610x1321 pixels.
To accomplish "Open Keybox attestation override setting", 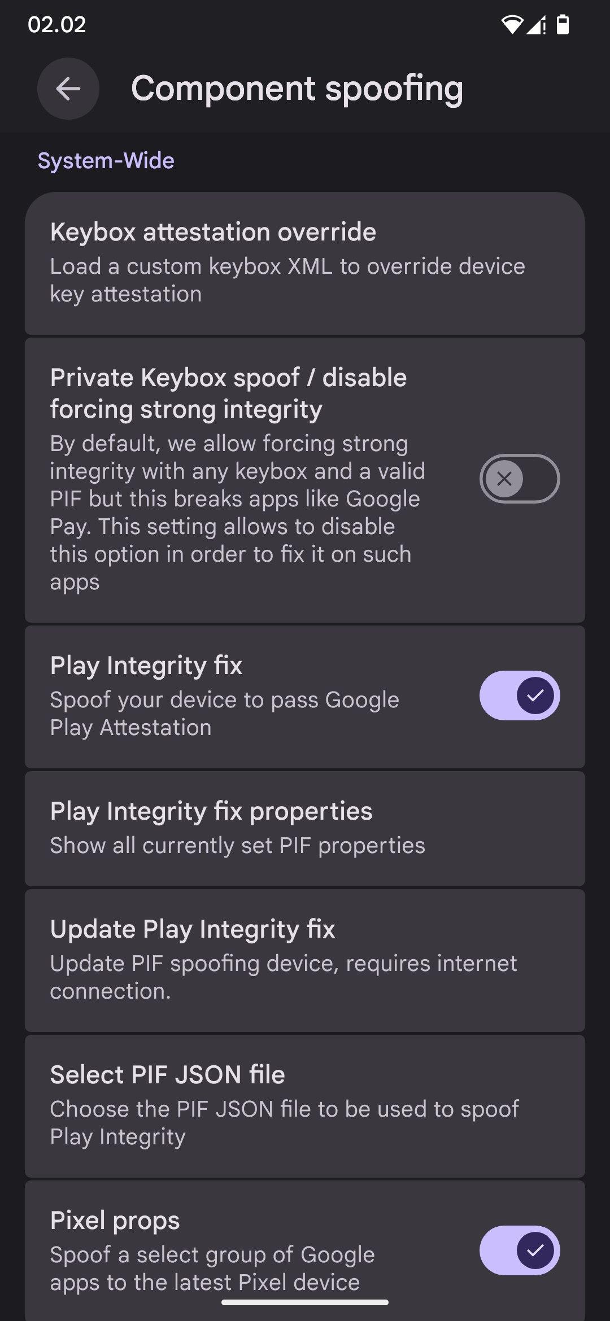I will click(305, 263).
